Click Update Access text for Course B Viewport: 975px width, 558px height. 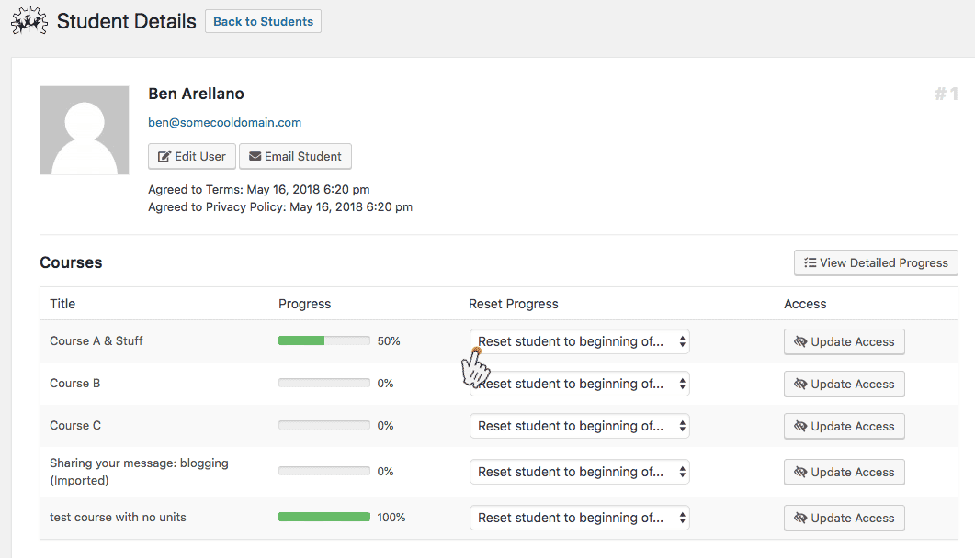coord(853,385)
